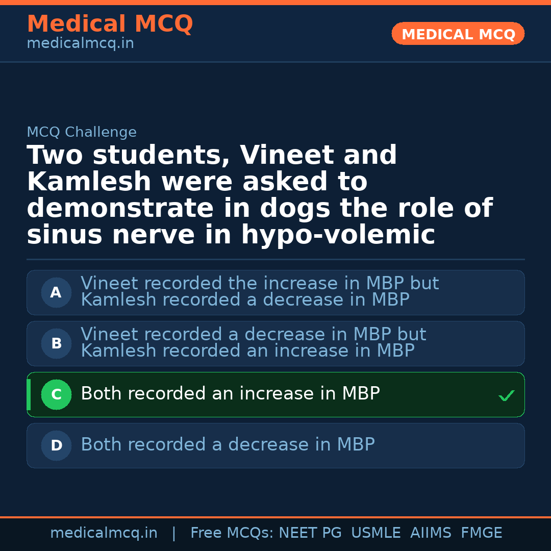Click 'FMGE' in the footer
Screen dimensions: 551x551
pos(481,533)
